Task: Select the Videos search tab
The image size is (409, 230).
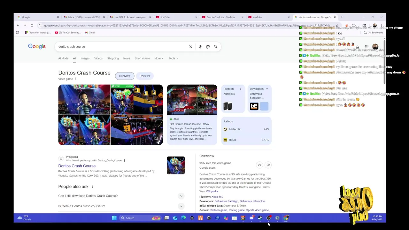Action: (x=98, y=58)
